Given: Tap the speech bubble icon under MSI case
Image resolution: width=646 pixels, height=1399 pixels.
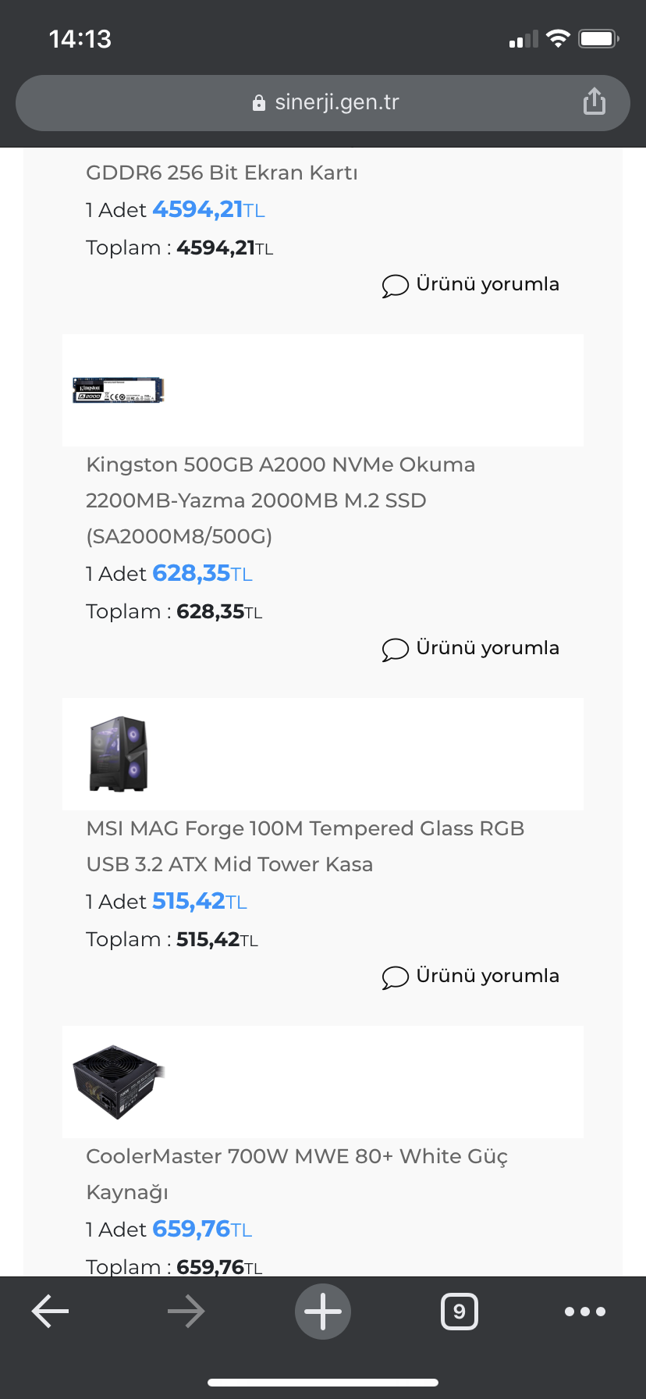Looking at the screenshot, I should click(x=395, y=977).
